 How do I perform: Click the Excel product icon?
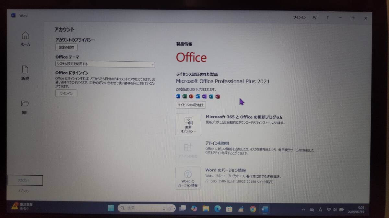pos(184,96)
